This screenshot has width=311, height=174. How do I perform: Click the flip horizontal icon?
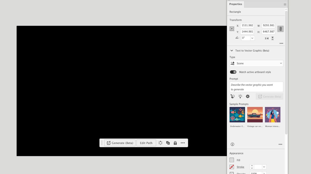266,38
